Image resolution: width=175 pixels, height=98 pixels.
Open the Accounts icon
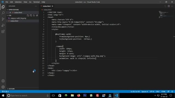pyautogui.click(x=3, y=81)
